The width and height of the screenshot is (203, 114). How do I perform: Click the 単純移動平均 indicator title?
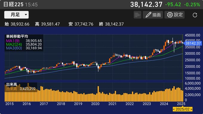click(x=17, y=37)
